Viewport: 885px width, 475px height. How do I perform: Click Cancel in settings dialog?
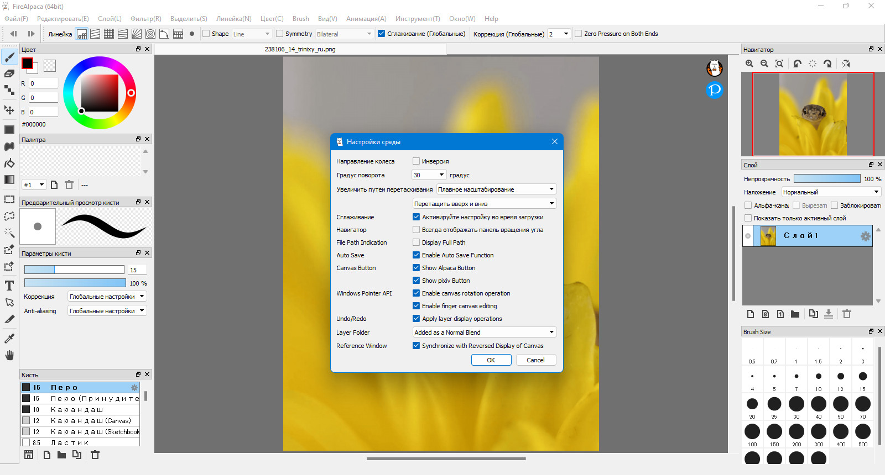[536, 360]
